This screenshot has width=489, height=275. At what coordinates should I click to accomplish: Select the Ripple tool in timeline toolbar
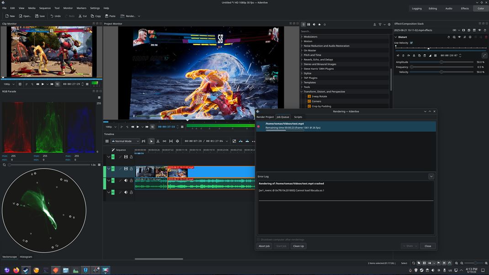click(x=177, y=141)
